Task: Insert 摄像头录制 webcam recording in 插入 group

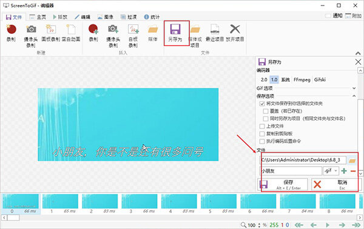Action: pos(113,36)
